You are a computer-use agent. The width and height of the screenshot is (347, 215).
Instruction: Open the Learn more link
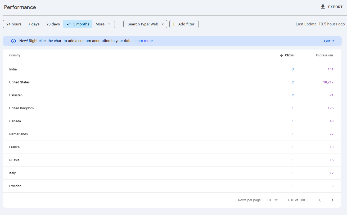tap(143, 41)
